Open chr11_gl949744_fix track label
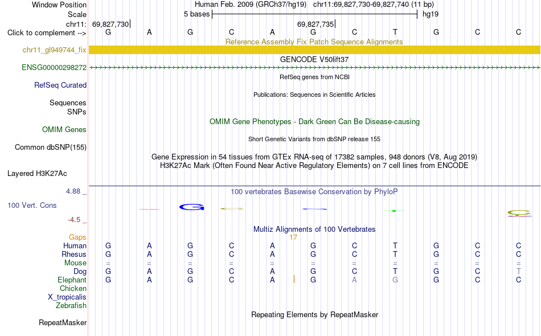Screen dimensions: 541x336 (x=54, y=50)
